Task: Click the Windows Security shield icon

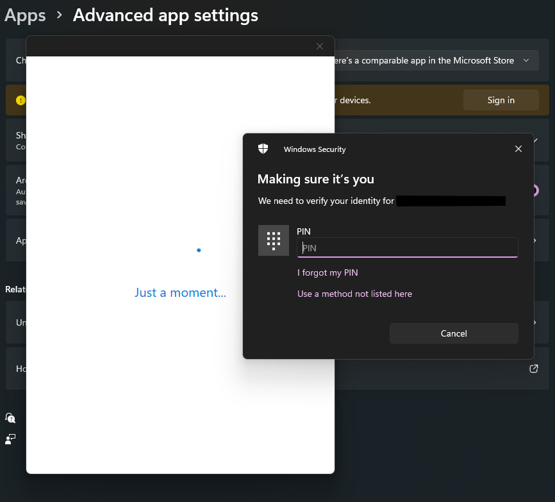Action: pos(263,148)
